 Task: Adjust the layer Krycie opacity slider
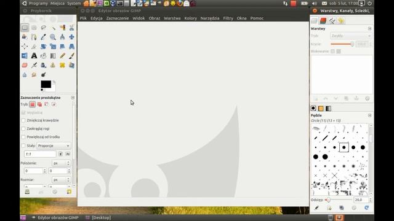pos(342,44)
